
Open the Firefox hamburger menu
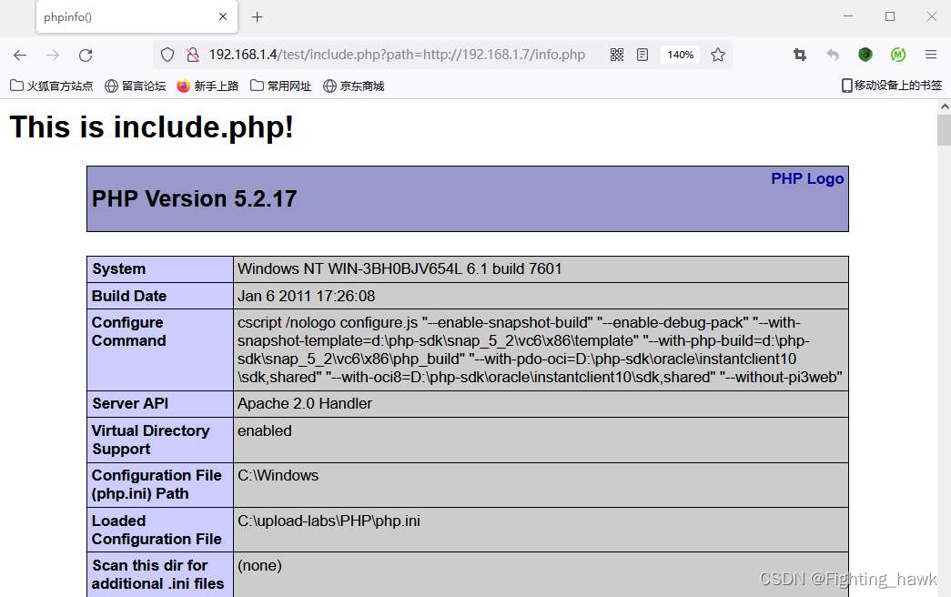pyautogui.click(x=931, y=56)
